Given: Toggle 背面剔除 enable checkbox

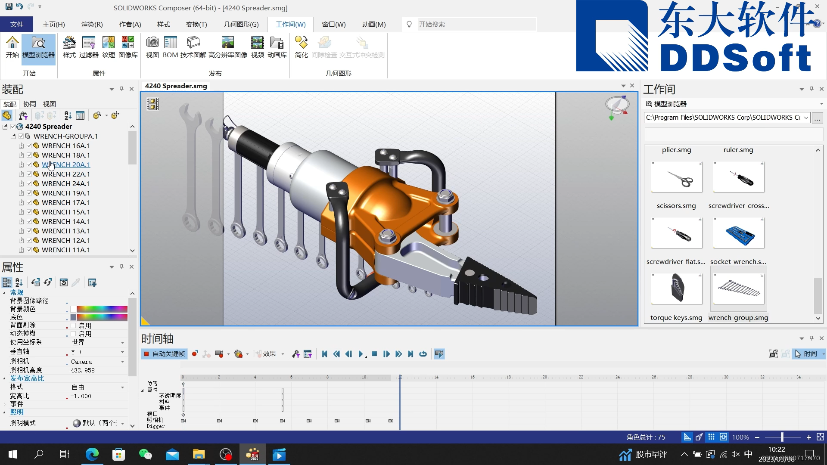Looking at the screenshot, I should click(73, 325).
